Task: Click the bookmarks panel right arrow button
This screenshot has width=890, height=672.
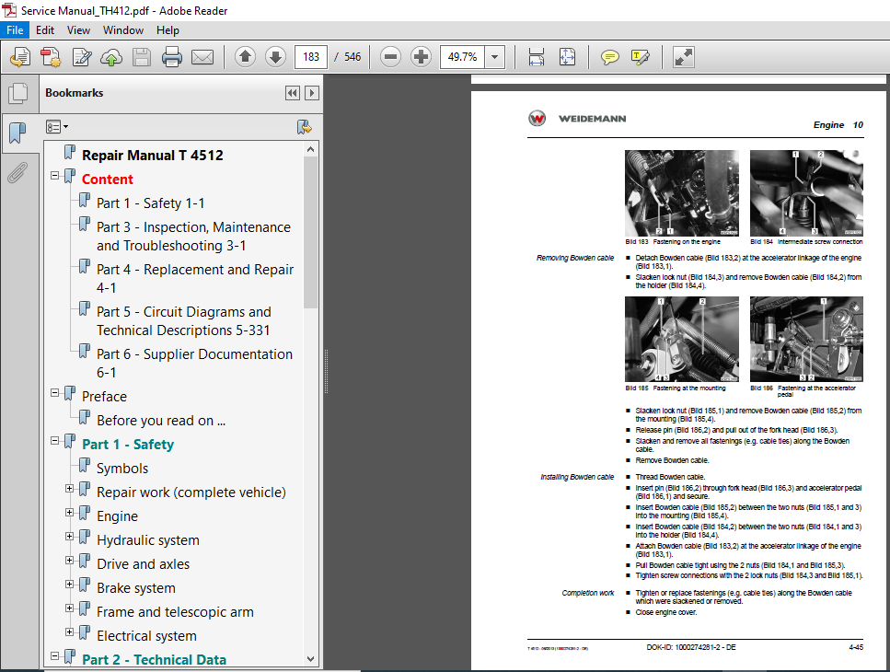Action: pyautogui.click(x=312, y=93)
